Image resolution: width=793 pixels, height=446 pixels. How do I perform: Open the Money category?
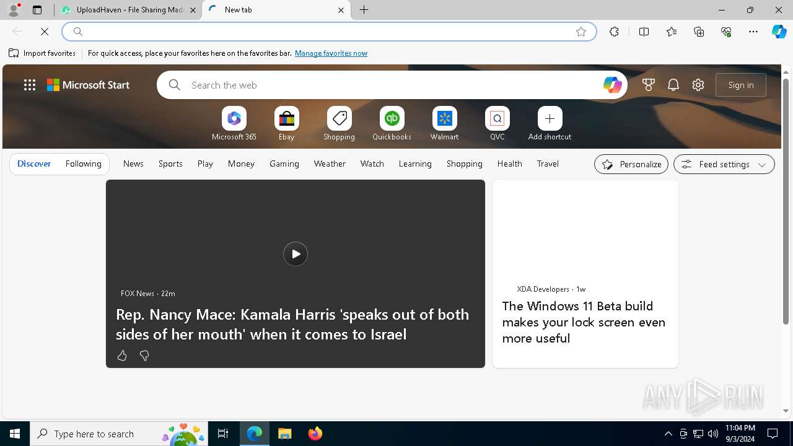[x=241, y=164]
